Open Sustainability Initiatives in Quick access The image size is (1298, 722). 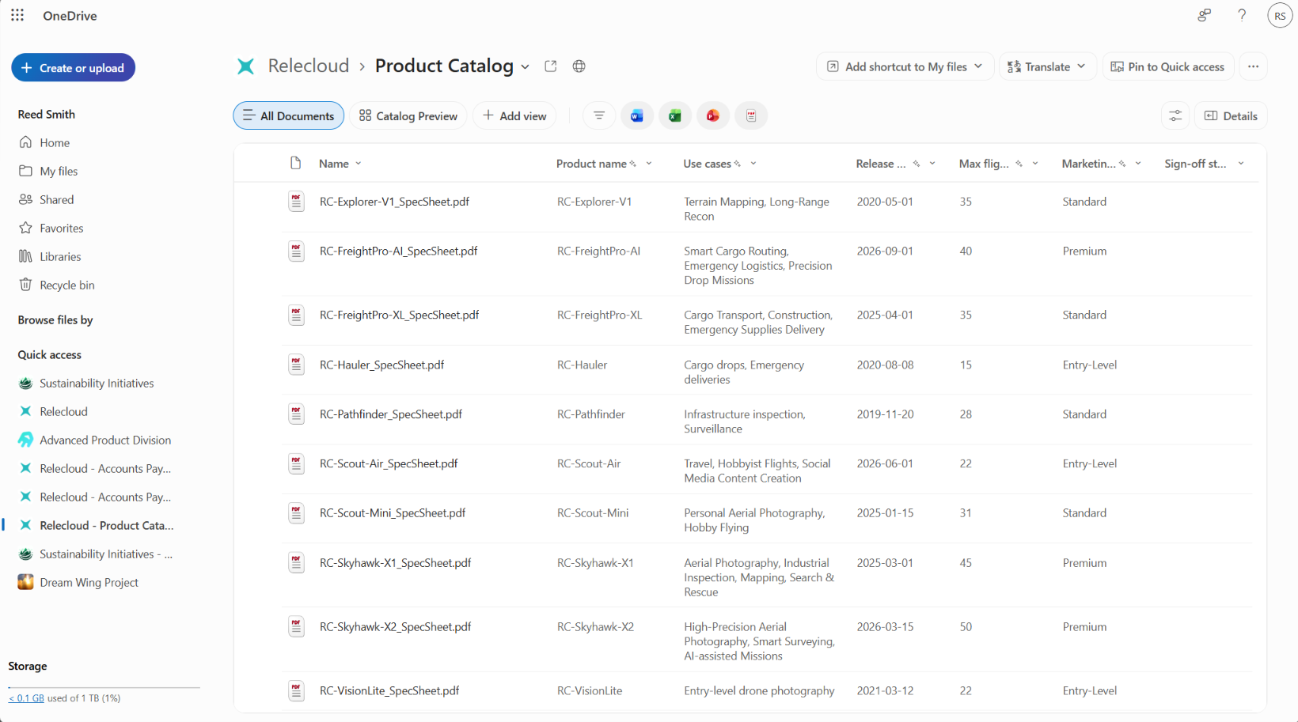(97, 384)
